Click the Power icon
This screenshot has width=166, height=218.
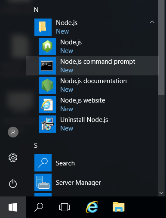coord(13,184)
